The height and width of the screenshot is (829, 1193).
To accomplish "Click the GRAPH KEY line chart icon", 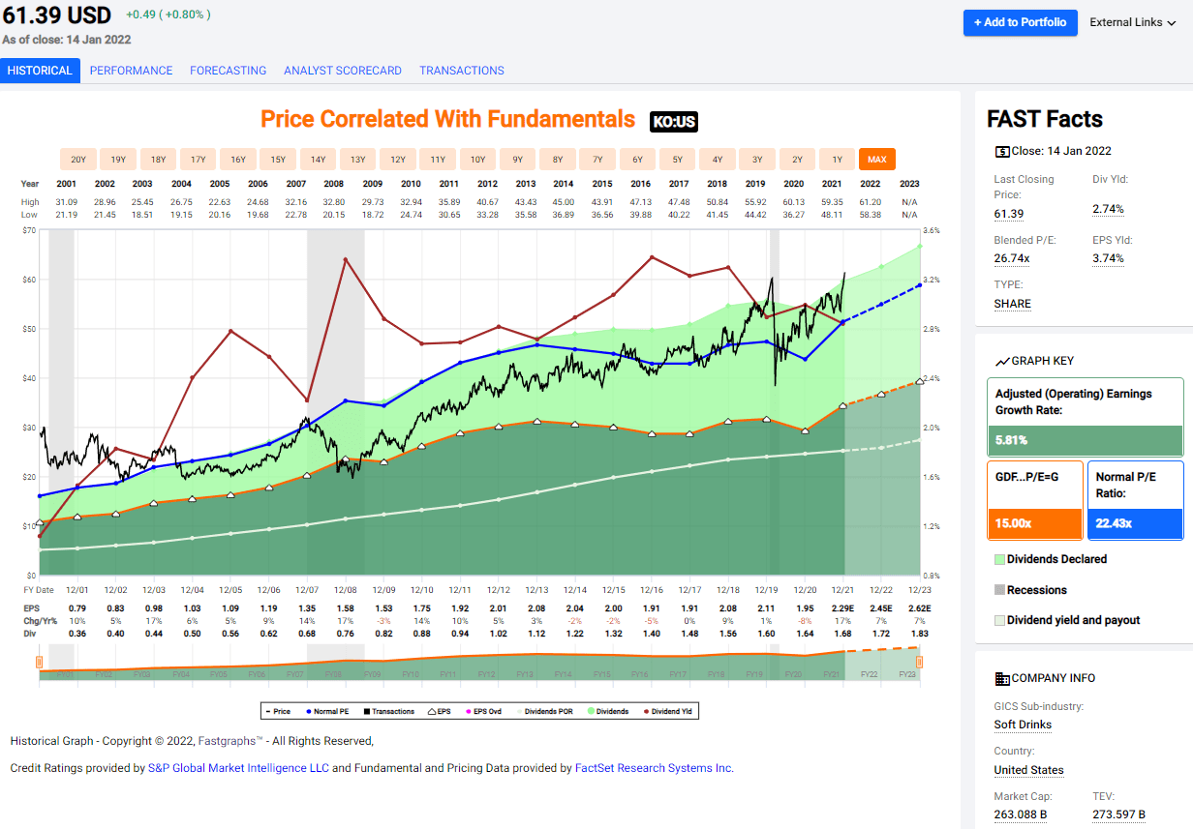I will (1002, 361).
